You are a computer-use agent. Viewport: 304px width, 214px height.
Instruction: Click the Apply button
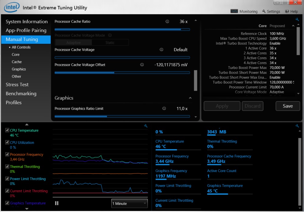click(222, 106)
